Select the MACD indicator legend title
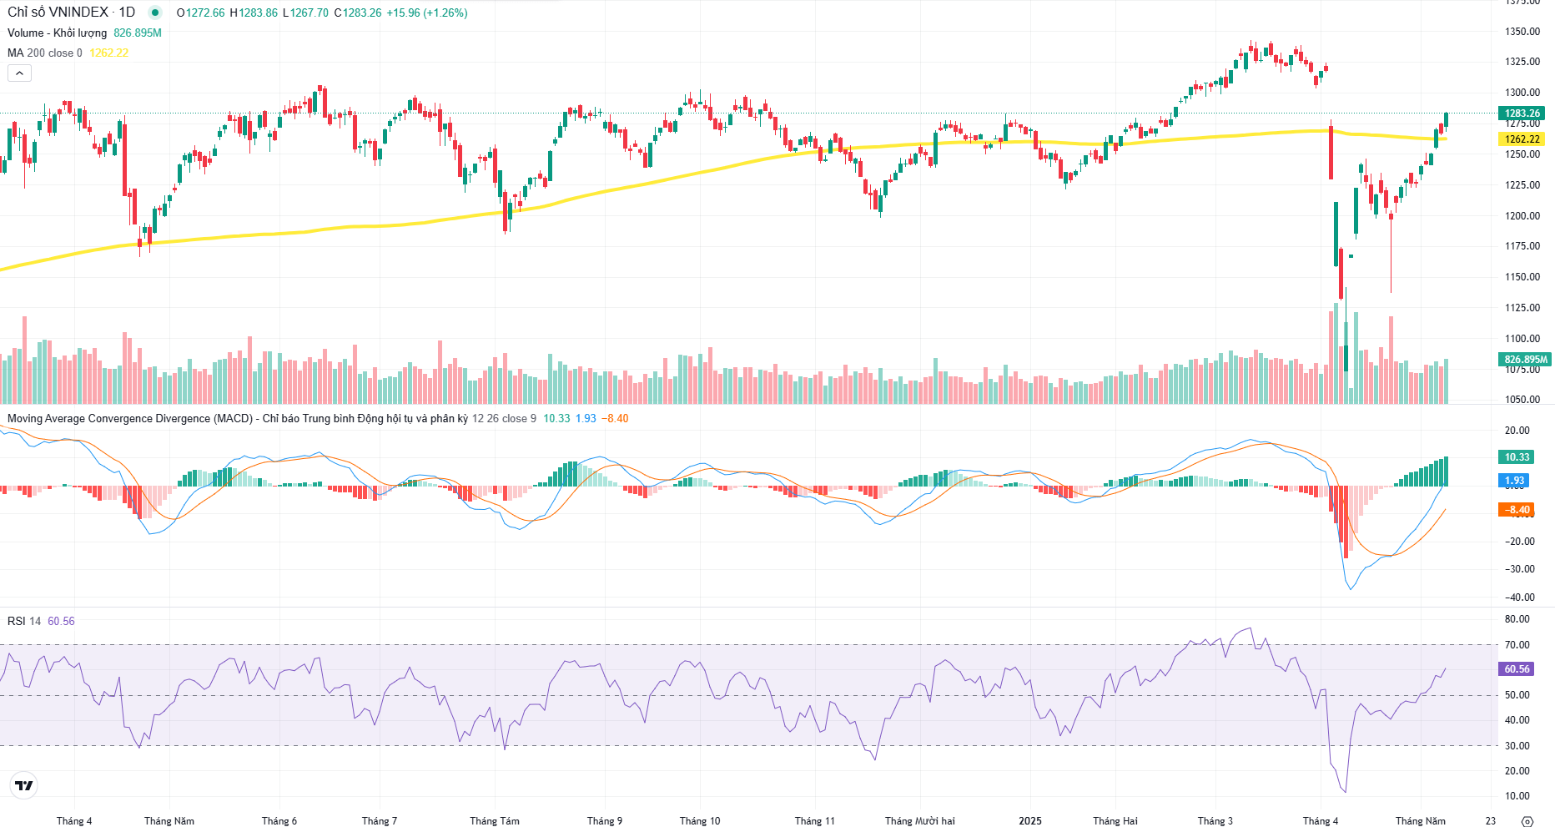 tap(238, 418)
